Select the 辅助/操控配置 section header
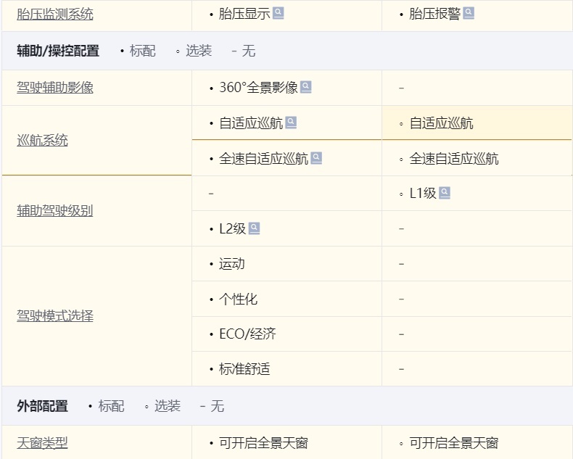 click(58, 51)
